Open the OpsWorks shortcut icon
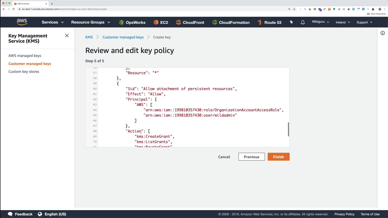Viewport: 388px width, 218px height. tap(121, 22)
